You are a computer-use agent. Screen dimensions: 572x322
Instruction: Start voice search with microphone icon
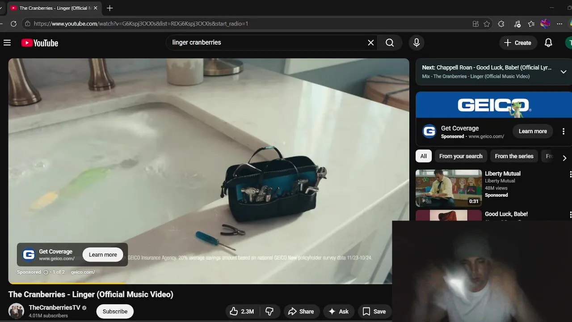(x=416, y=42)
